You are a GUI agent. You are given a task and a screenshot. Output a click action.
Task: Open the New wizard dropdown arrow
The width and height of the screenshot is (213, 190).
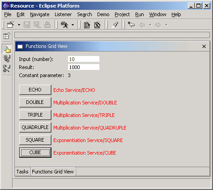tap(19, 25)
